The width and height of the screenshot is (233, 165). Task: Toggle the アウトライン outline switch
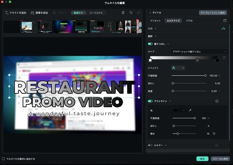point(150,101)
